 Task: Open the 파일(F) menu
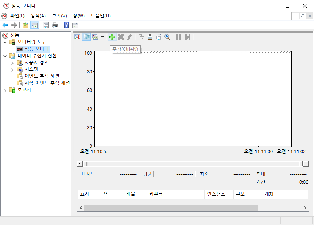click(x=17, y=16)
